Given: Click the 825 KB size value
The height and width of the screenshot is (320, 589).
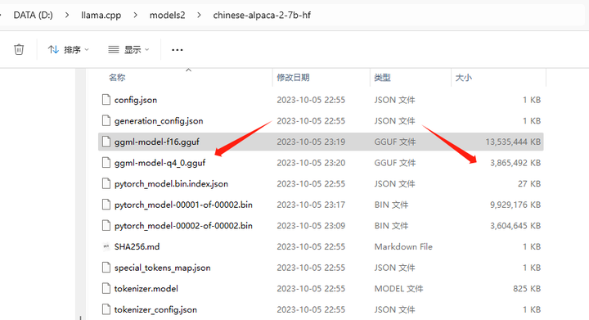Looking at the screenshot, I should 527,288.
